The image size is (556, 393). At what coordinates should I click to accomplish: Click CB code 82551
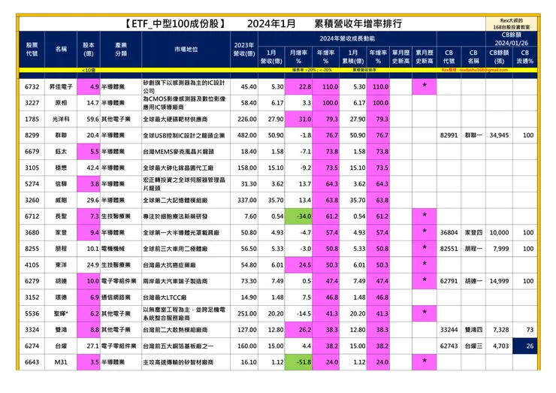[x=449, y=249]
